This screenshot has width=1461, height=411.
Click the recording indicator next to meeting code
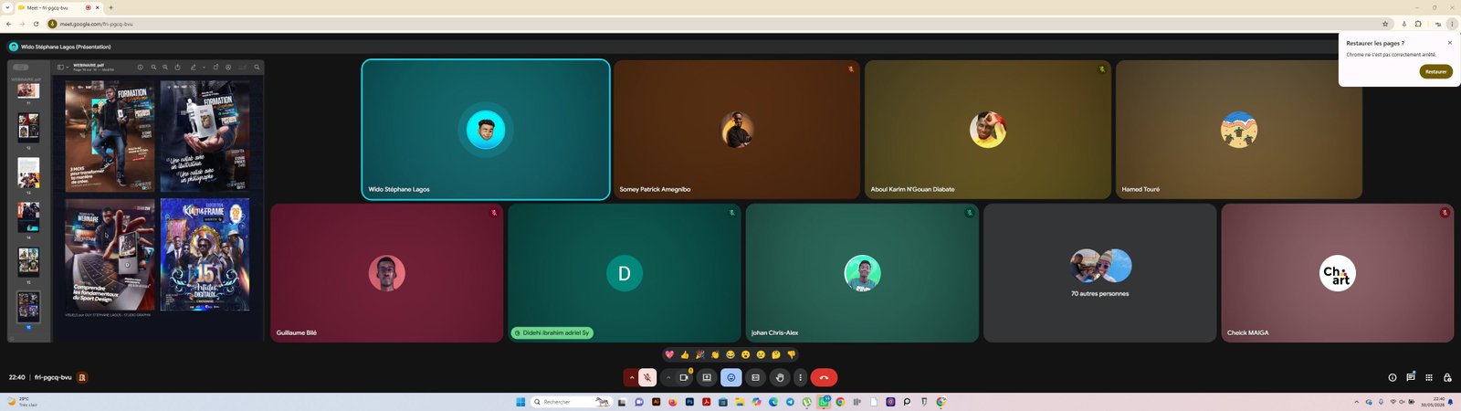point(82,377)
